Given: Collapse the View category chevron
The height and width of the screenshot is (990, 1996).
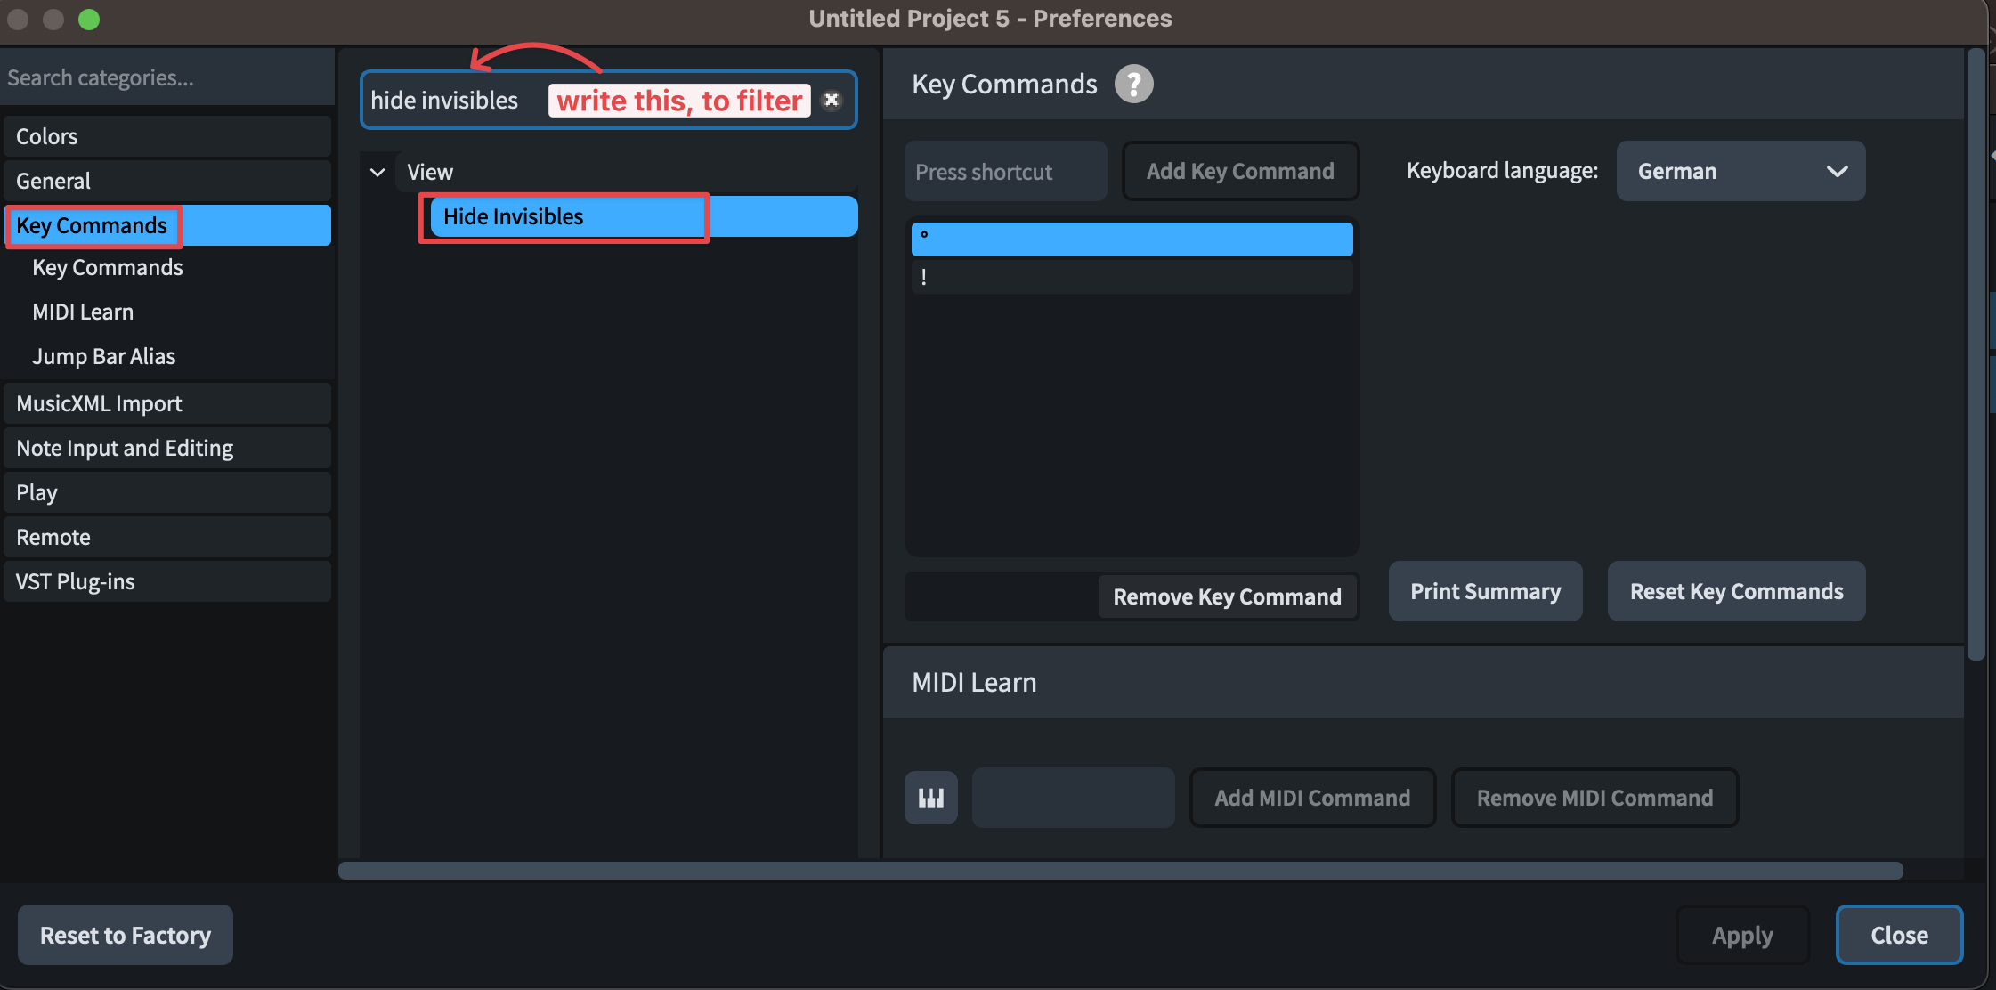Looking at the screenshot, I should 377,172.
